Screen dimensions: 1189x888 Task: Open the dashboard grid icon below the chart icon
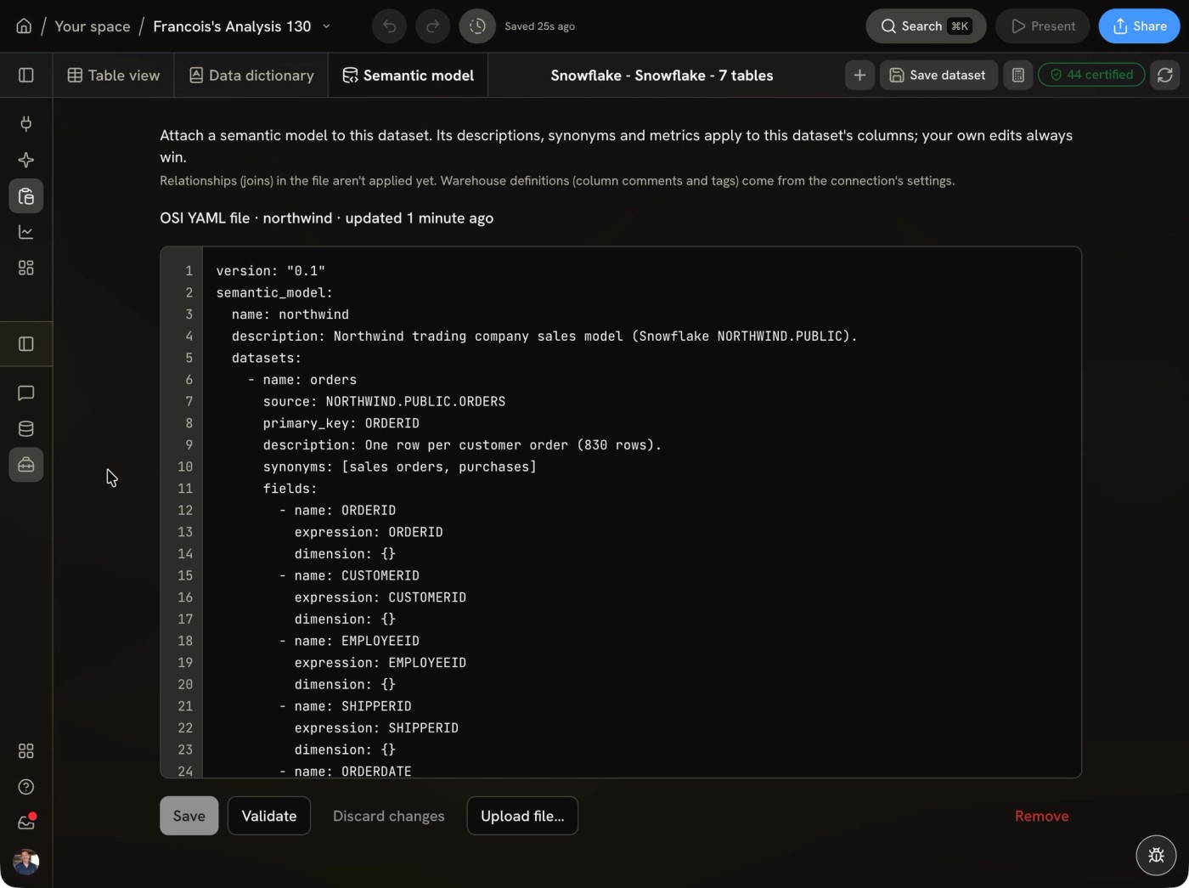(26, 268)
